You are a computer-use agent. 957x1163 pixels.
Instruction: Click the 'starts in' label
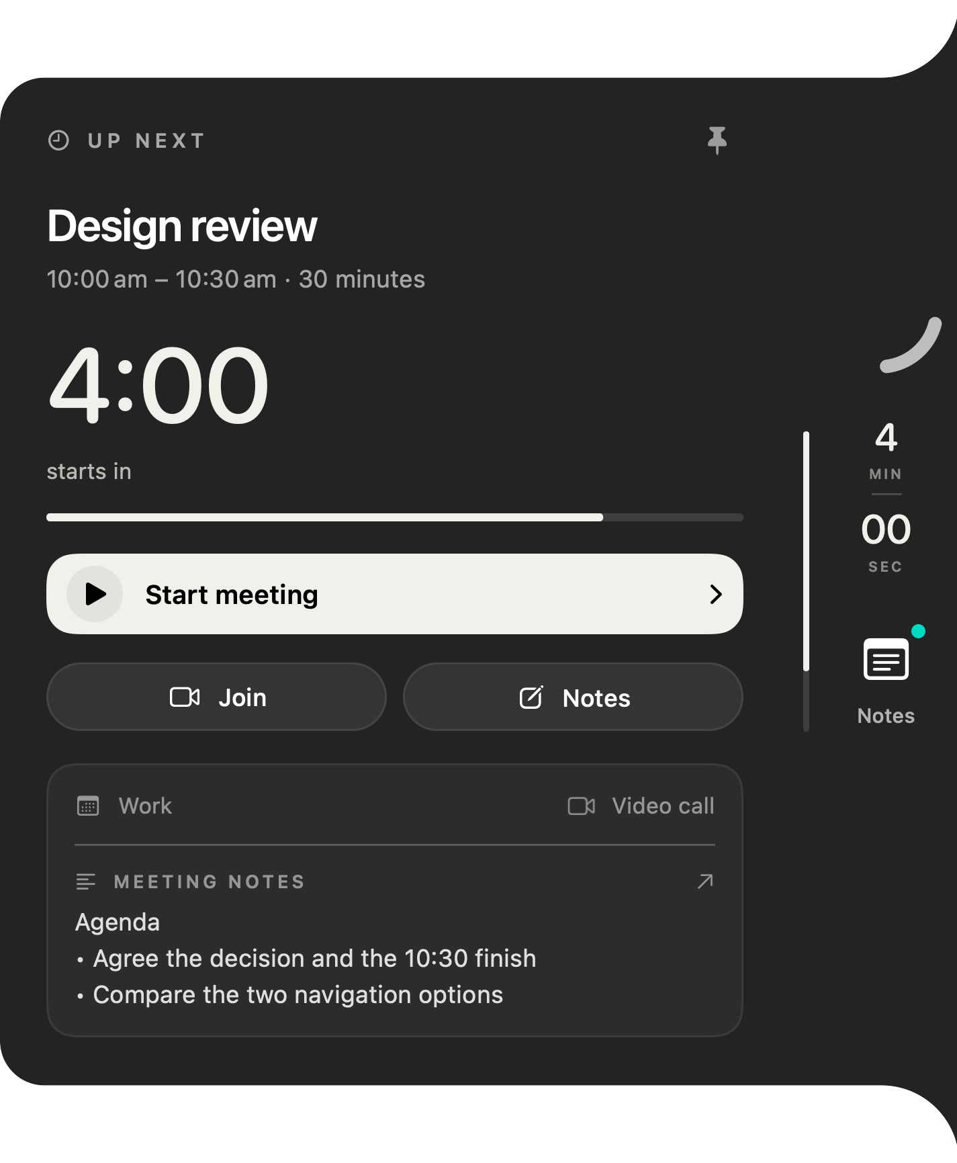pyautogui.click(x=89, y=471)
